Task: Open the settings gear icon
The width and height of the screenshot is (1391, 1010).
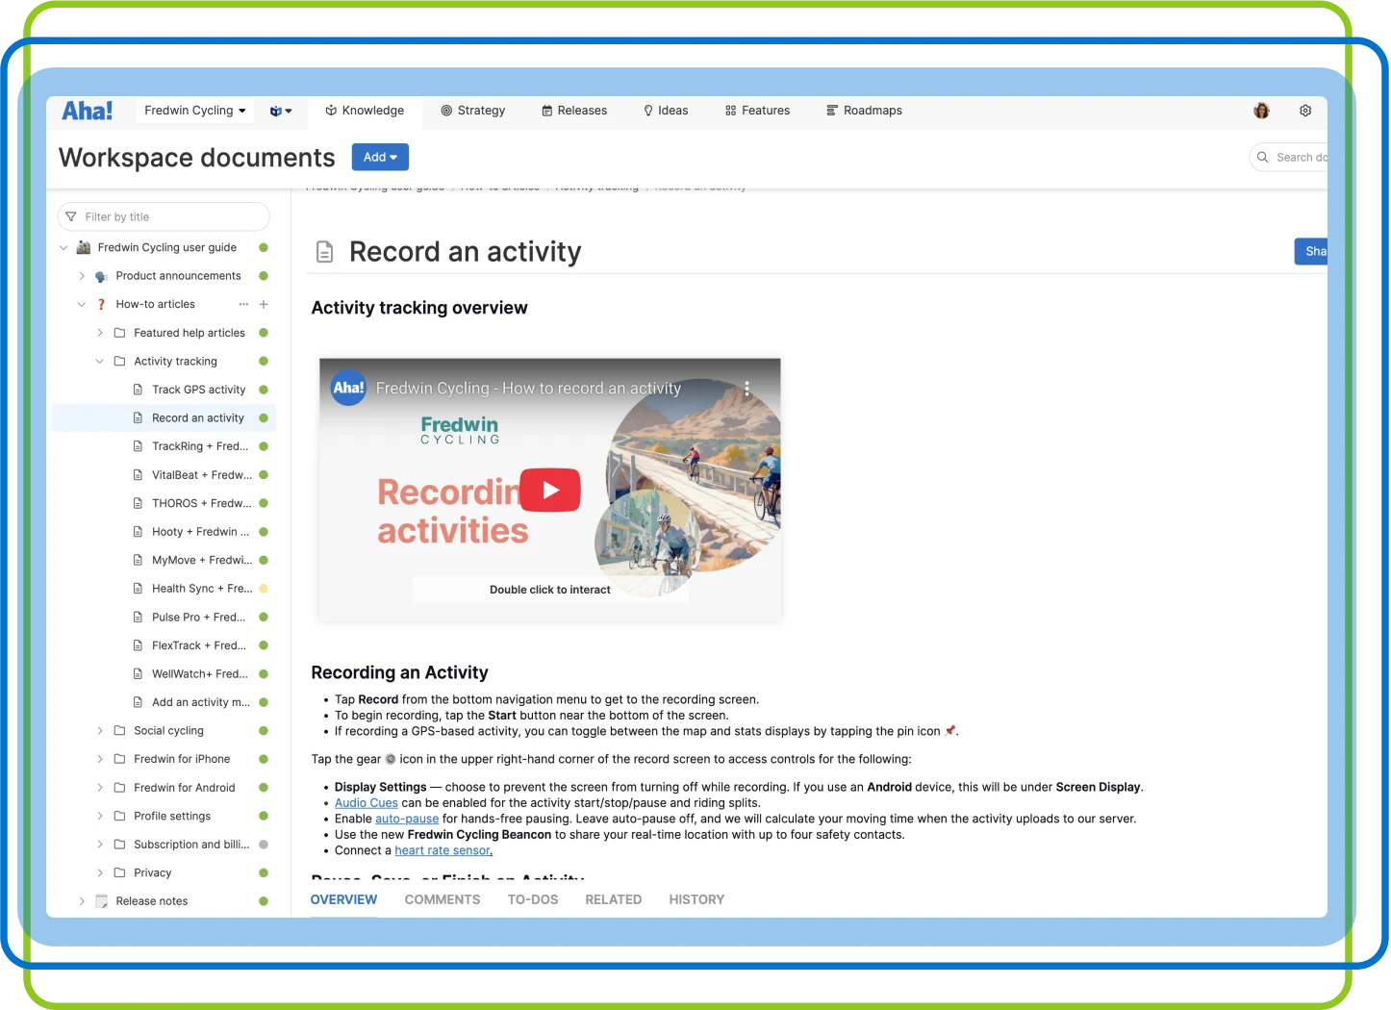Action: [1305, 111]
